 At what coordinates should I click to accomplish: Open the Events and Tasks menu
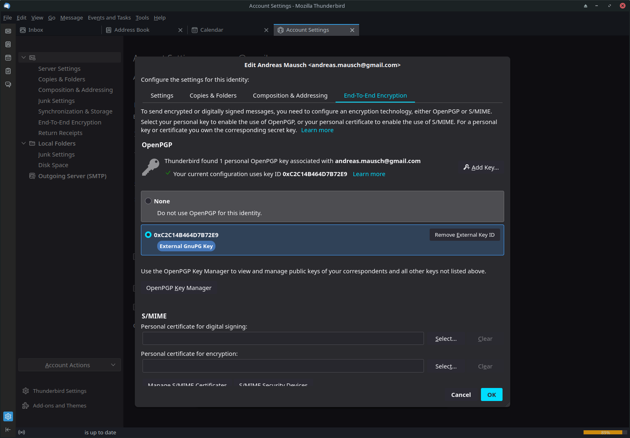tap(109, 17)
